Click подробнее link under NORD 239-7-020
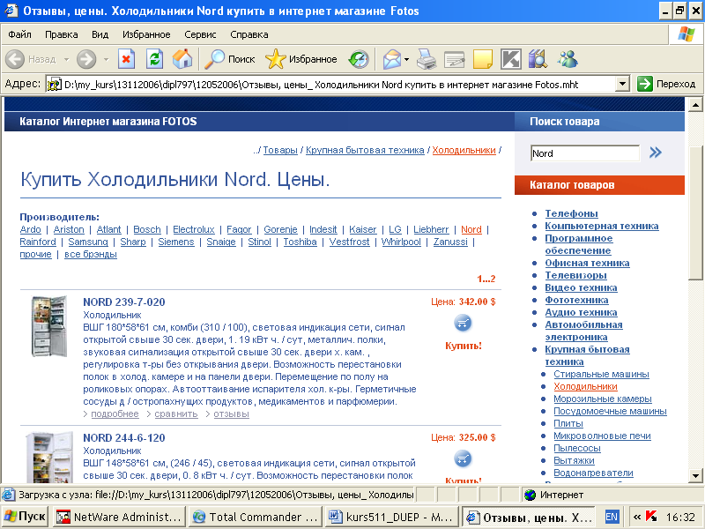Viewport: 705px width, 529px height. click(x=115, y=414)
